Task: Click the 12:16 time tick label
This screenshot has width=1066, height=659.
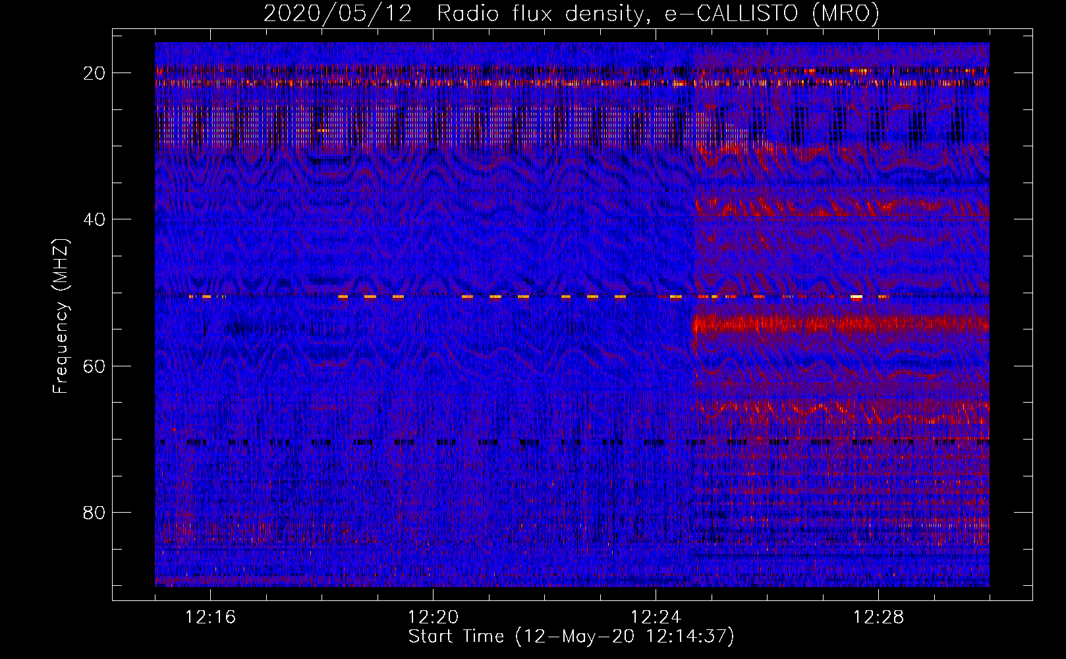Action: [211, 617]
